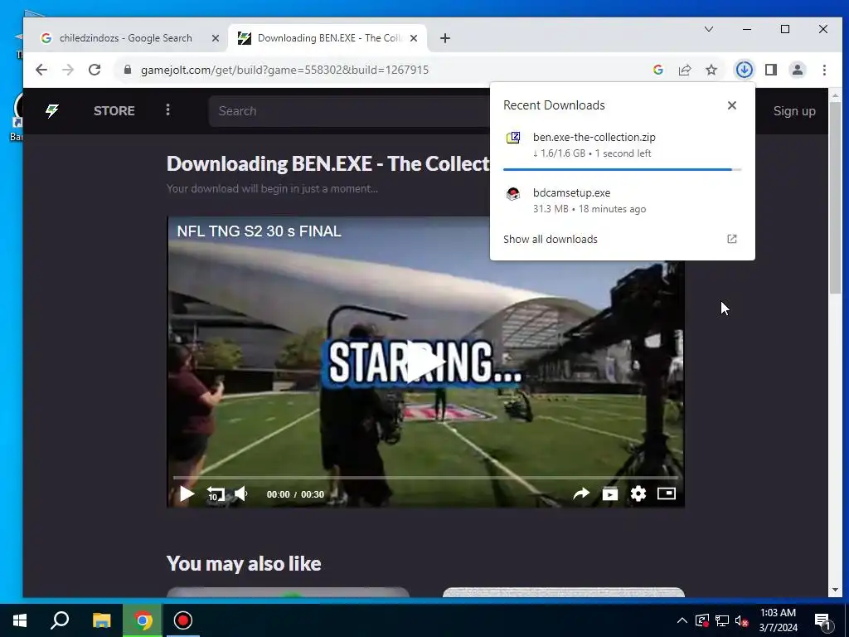Expand the tab search chevron
This screenshot has width=849, height=637.
tap(708, 29)
